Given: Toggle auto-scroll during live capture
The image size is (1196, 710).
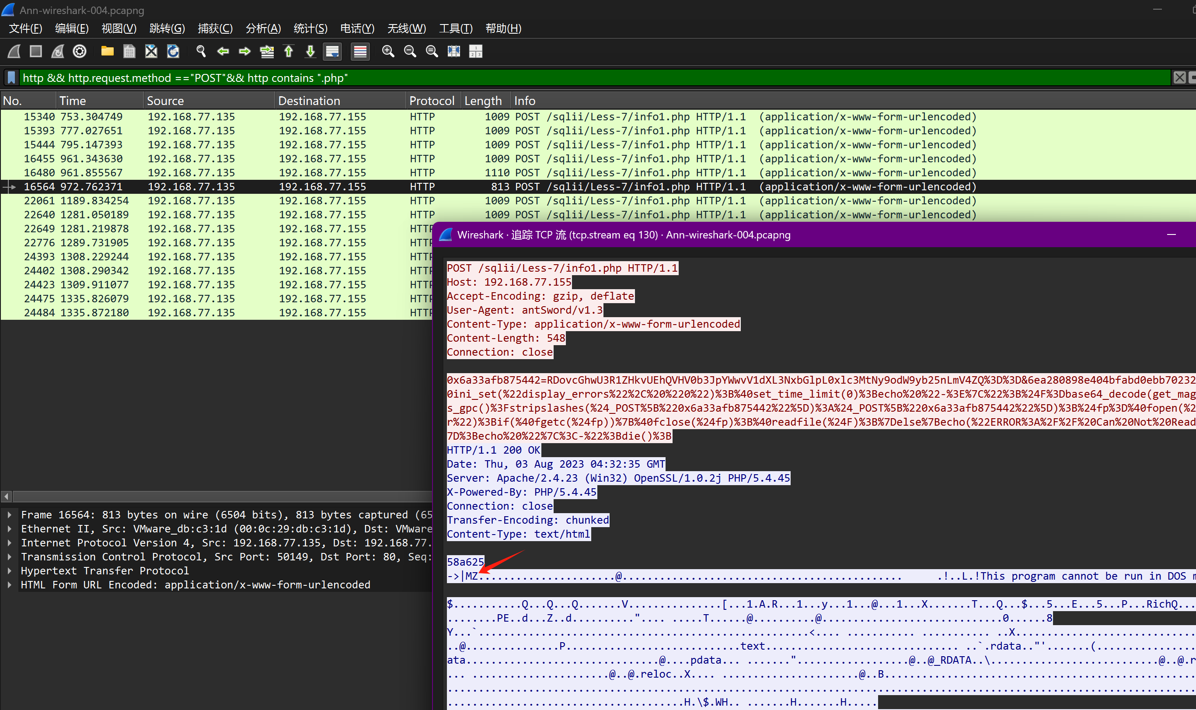Looking at the screenshot, I should 332,51.
